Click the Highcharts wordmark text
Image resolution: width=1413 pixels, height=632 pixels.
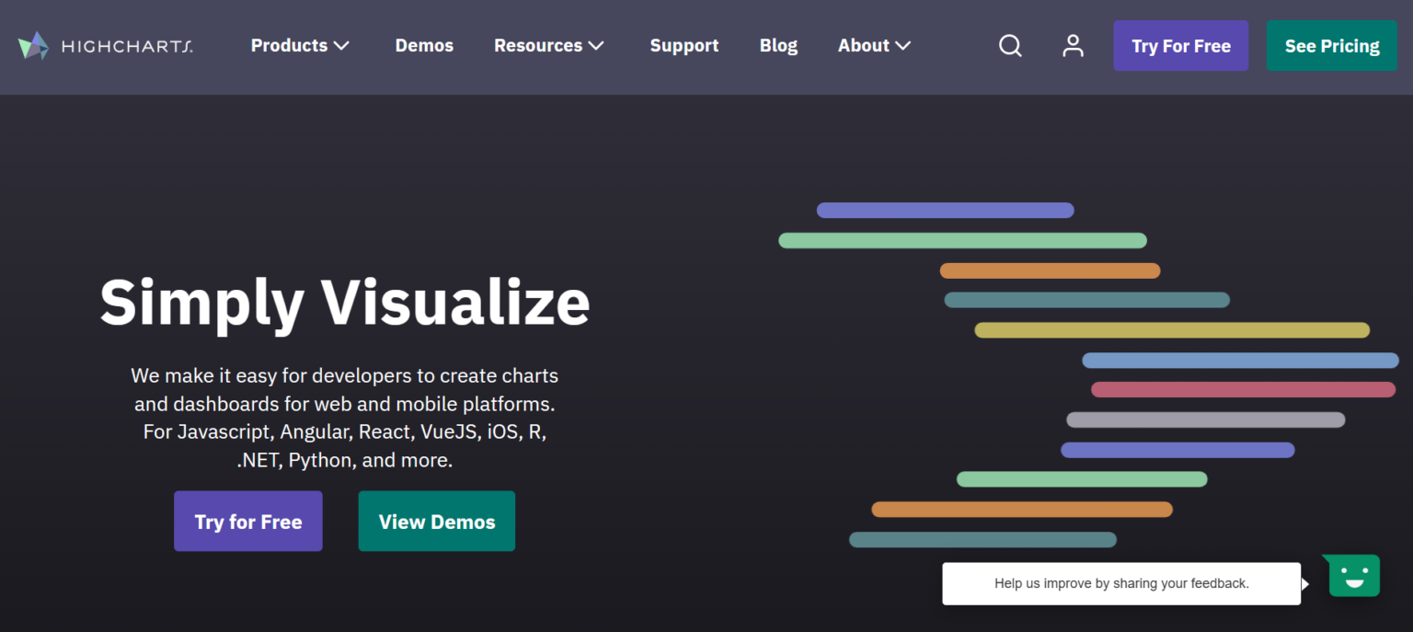(127, 46)
